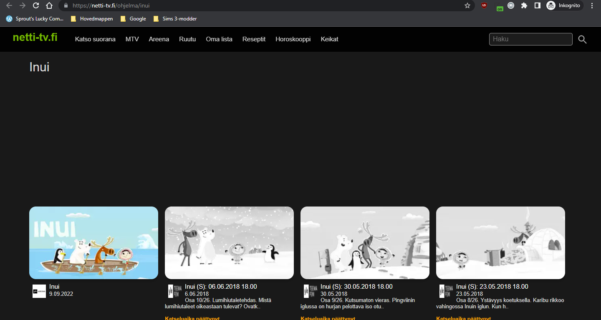Click the puzzle-piece extensions icon
This screenshot has width=601, height=320.
pos(524,6)
